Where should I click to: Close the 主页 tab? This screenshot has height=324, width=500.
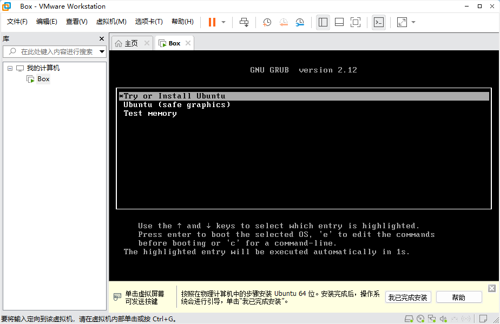[147, 43]
